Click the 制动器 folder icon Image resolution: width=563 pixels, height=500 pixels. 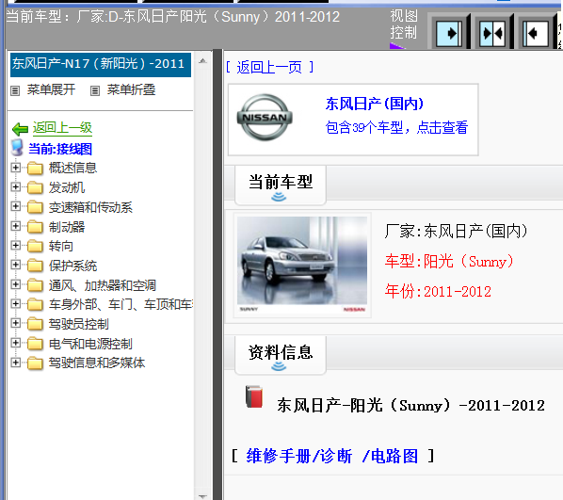coord(35,227)
